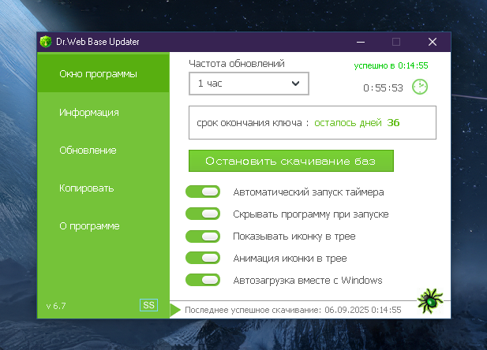
Task: Open the Окно программы section
Action: (x=103, y=74)
